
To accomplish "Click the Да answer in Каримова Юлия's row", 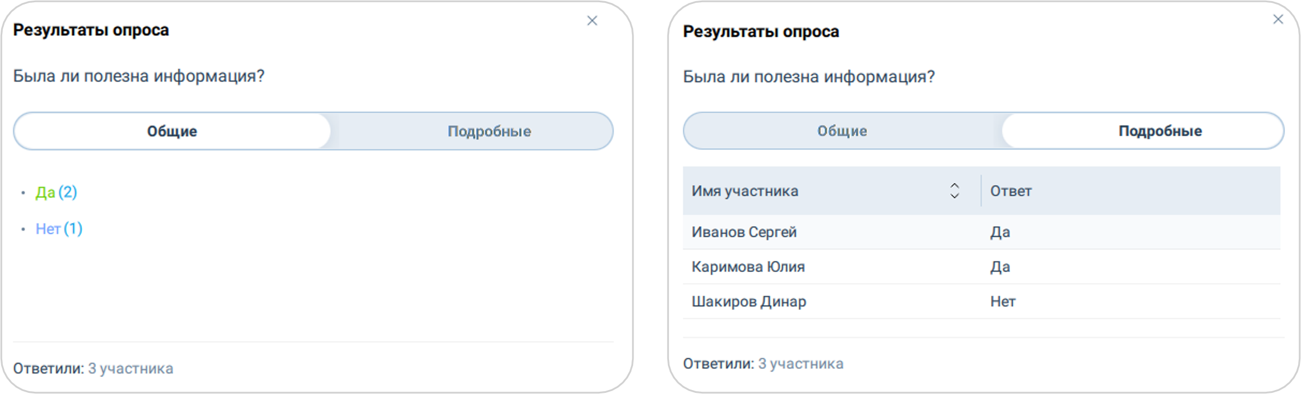I will [1000, 267].
